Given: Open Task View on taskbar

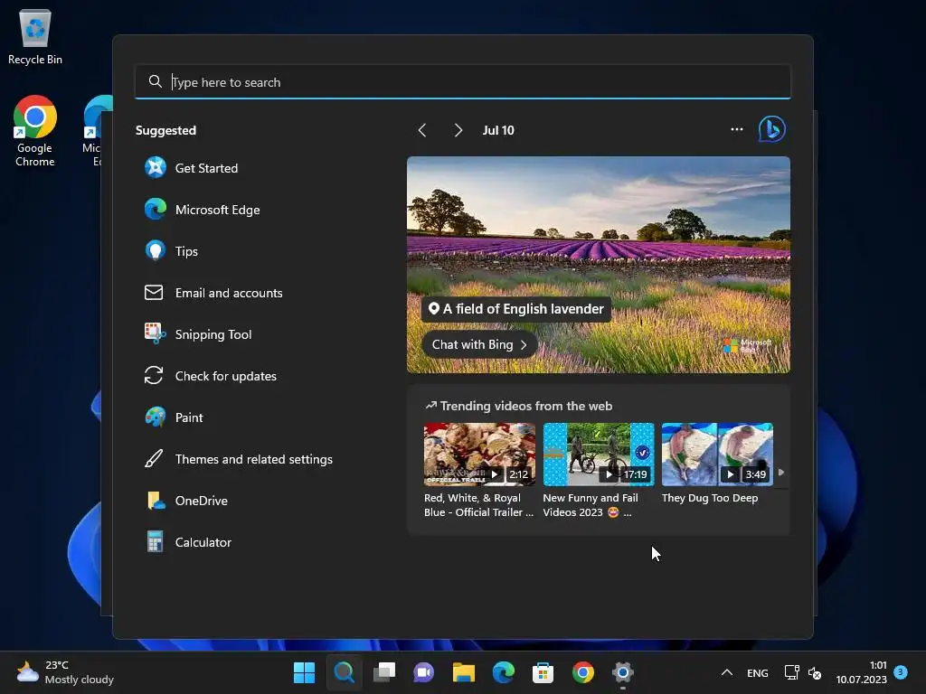Looking at the screenshot, I should [384, 672].
